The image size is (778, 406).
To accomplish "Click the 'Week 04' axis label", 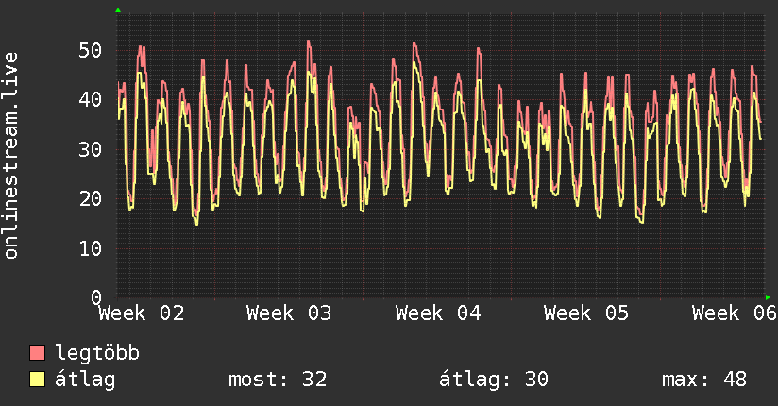I will tap(438, 313).
